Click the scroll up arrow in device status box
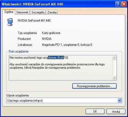This screenshot has height=117, width=128. pos(114,58)
